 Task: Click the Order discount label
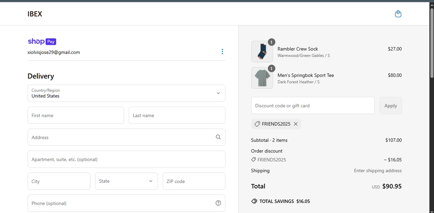coord(267,151)
